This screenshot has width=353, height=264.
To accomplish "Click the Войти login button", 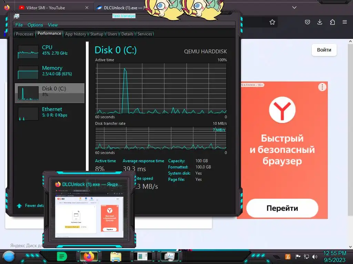I will tap(324, 50).
